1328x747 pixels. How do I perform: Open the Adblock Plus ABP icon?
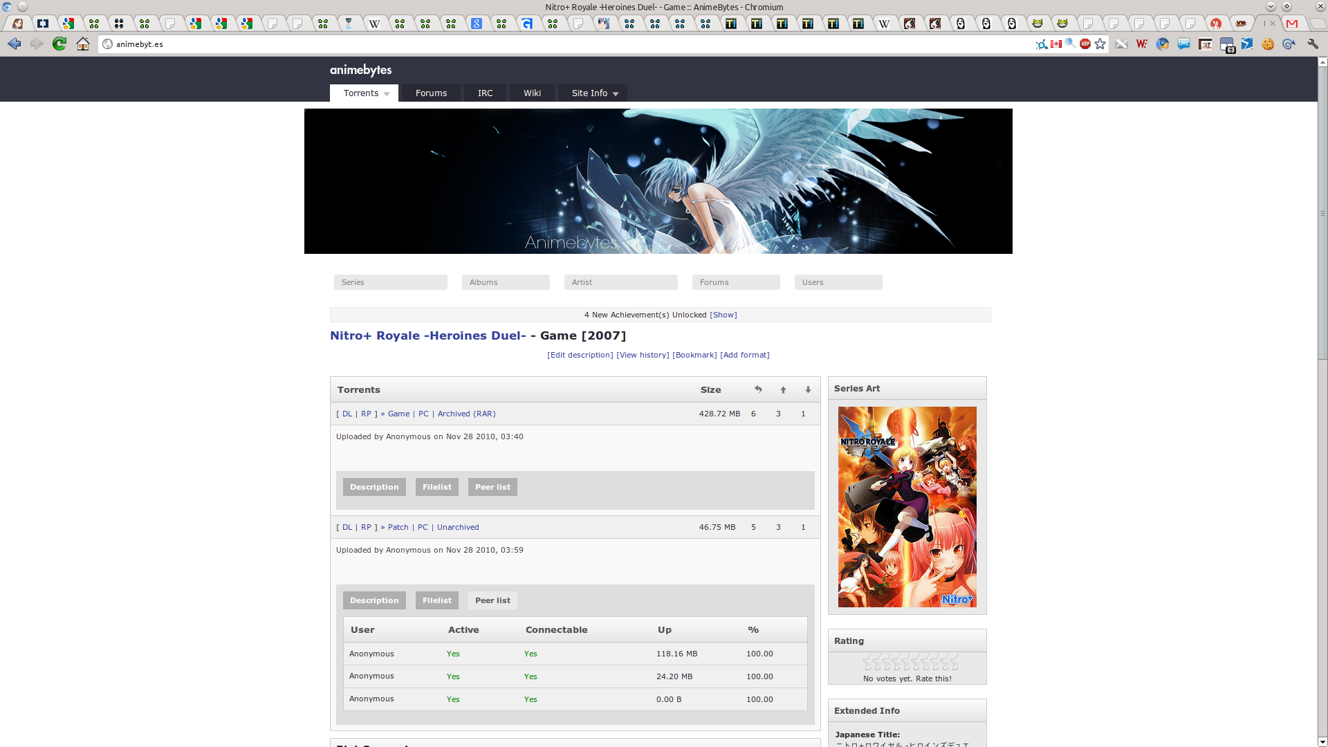point(1085,44)
